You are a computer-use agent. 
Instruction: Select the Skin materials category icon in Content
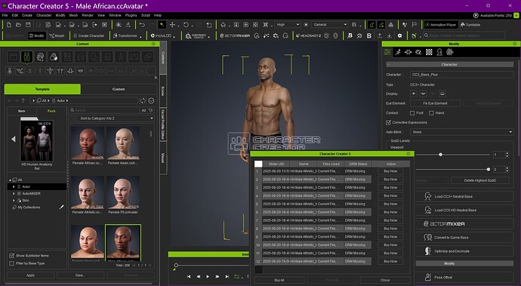click(54, 57)
